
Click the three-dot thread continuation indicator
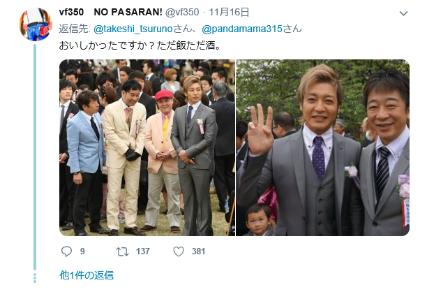click(x=35, y=278)
